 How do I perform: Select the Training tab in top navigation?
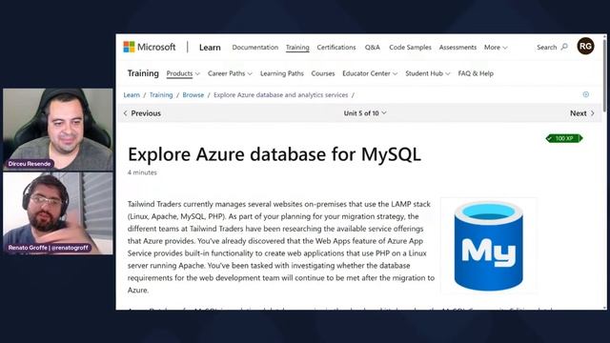(x=297, y=48)
